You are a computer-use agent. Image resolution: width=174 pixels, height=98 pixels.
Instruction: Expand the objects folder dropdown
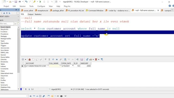18,20
